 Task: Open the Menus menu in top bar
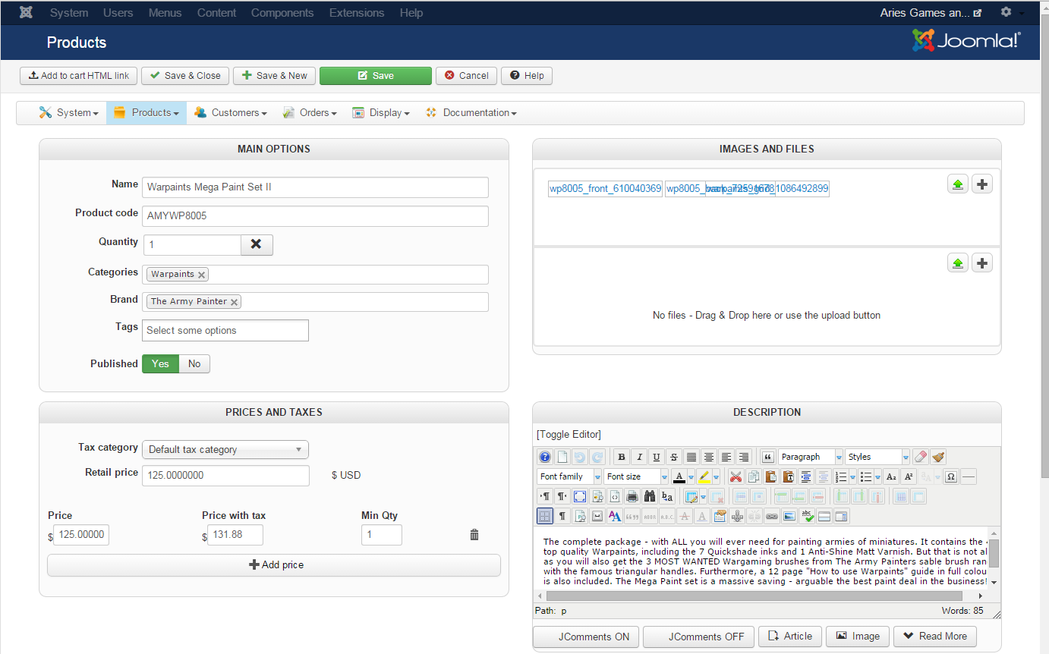click(x=165, y=13)
